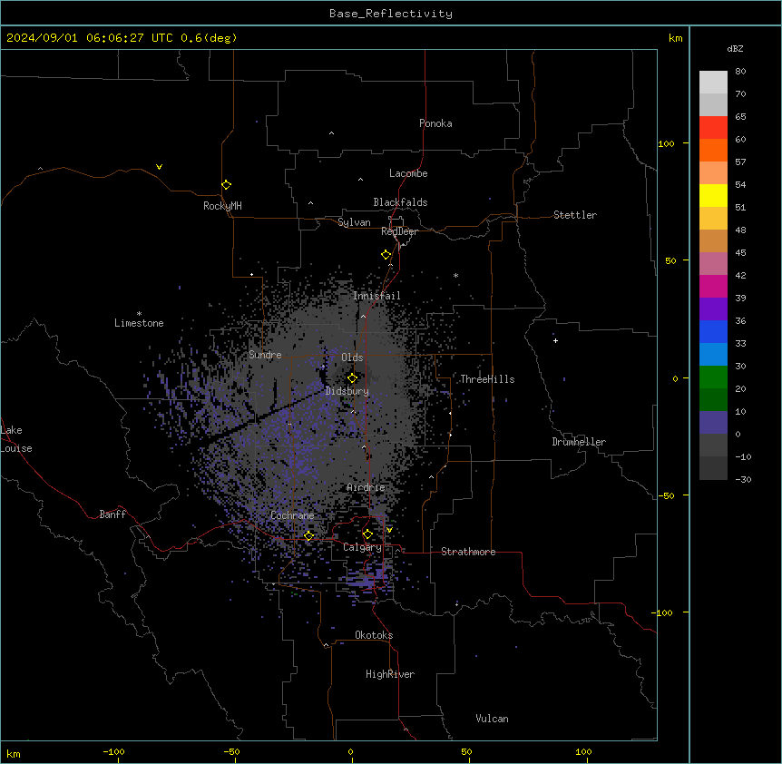
Task: Click the Cochrane label
Action: point(292,515)
